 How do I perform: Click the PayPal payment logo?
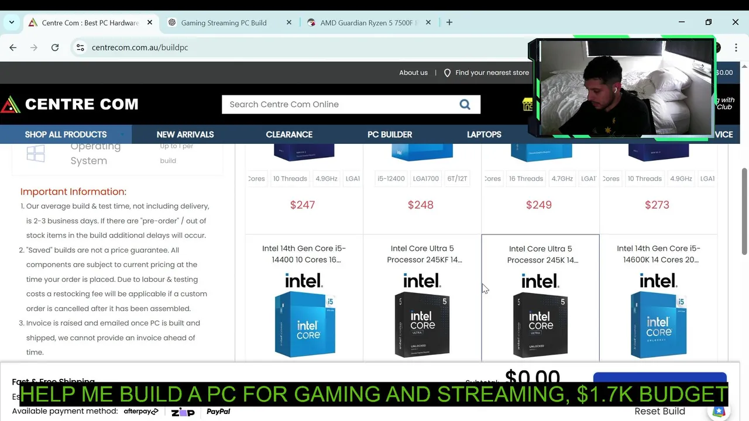coord(218,411)
